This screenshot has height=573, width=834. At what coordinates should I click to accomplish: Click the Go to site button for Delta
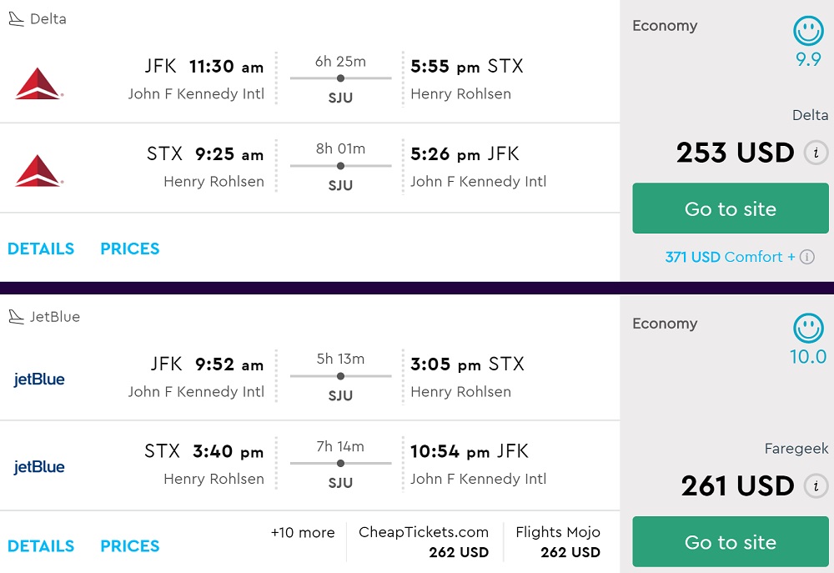click(x=731, y=209)
